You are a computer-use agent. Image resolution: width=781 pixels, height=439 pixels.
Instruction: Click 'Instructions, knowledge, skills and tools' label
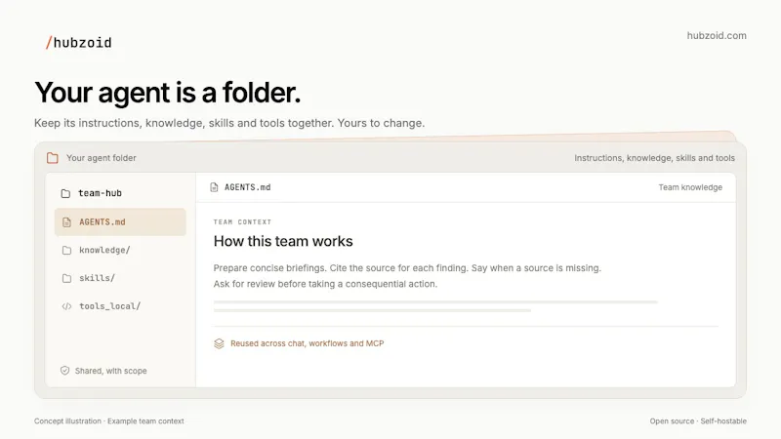654,158
